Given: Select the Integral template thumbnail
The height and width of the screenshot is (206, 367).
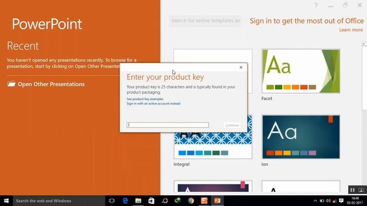Looking at the screenshot, I should [213, 146].
